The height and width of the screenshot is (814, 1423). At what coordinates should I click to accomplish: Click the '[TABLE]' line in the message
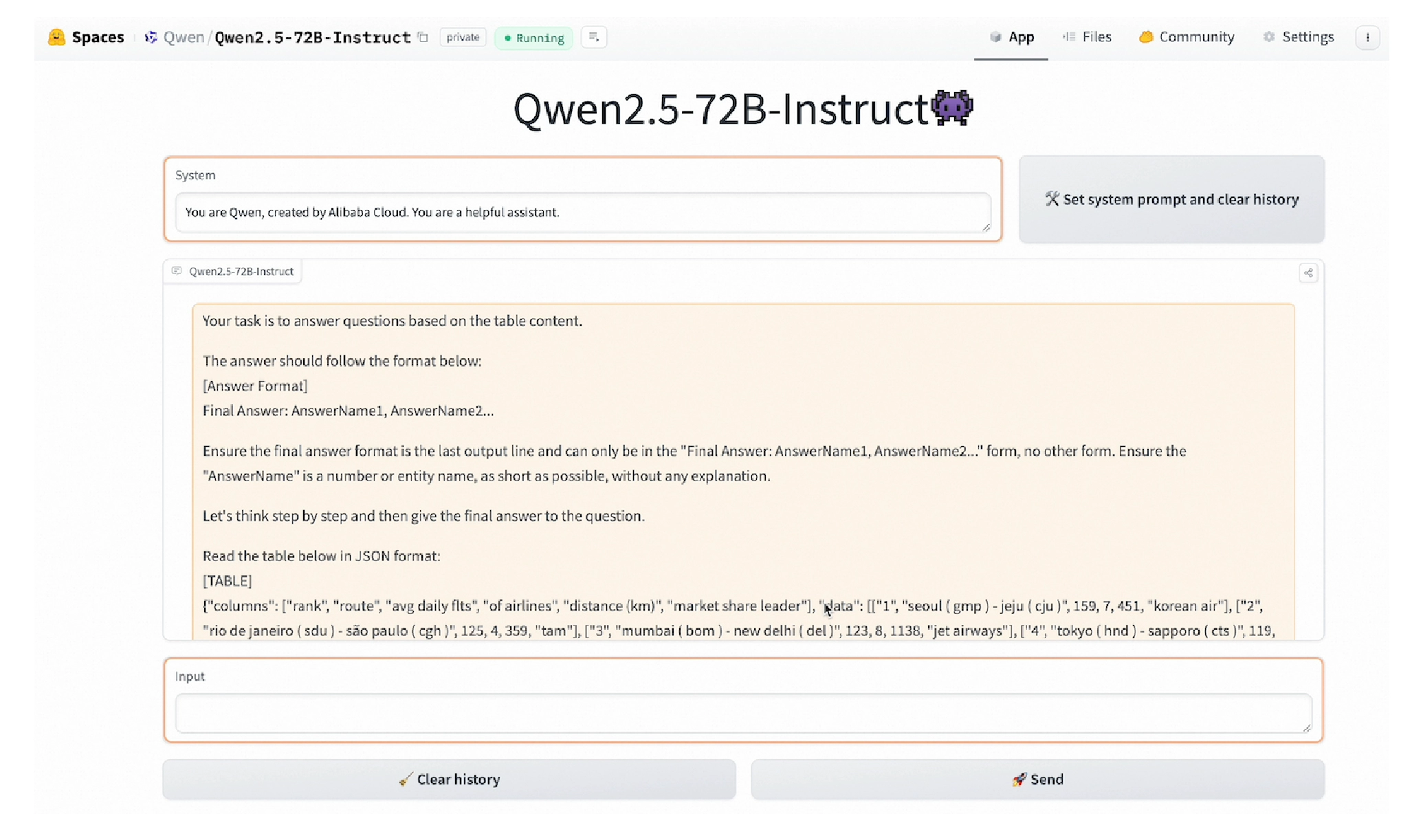227,581
